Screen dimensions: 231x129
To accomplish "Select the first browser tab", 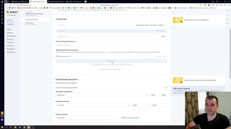I will pyautogui.click(x=20, y=1).
